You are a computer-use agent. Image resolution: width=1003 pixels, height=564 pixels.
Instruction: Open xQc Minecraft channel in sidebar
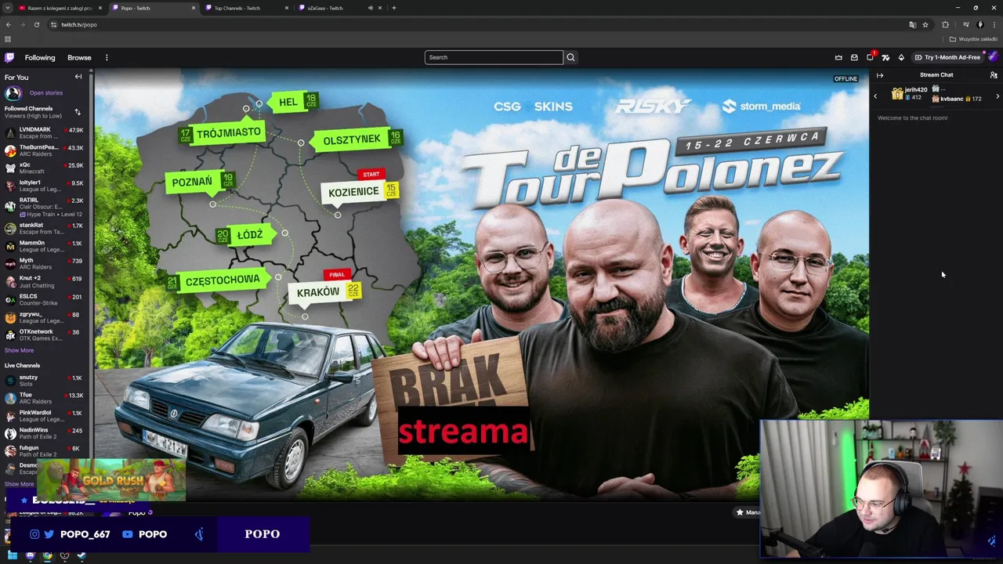(45, 168)
